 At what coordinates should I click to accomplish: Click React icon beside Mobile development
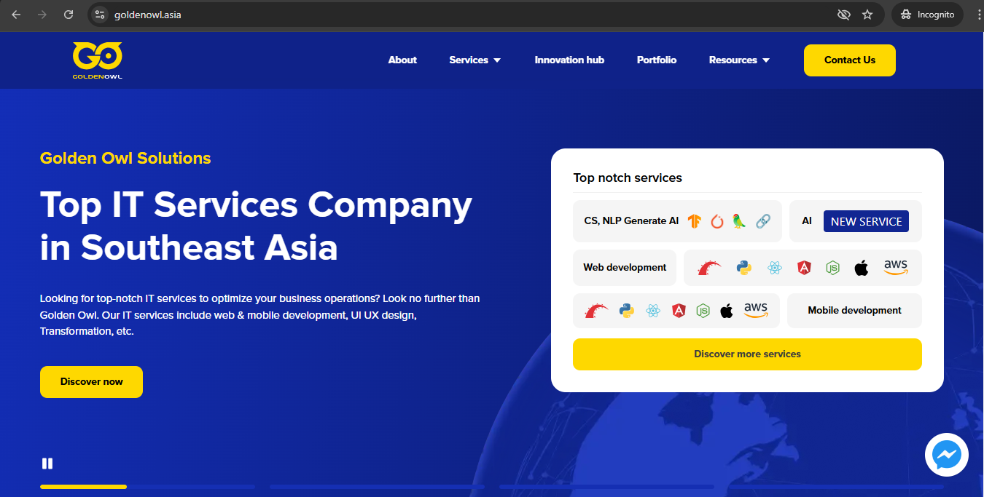click(652, 311)
